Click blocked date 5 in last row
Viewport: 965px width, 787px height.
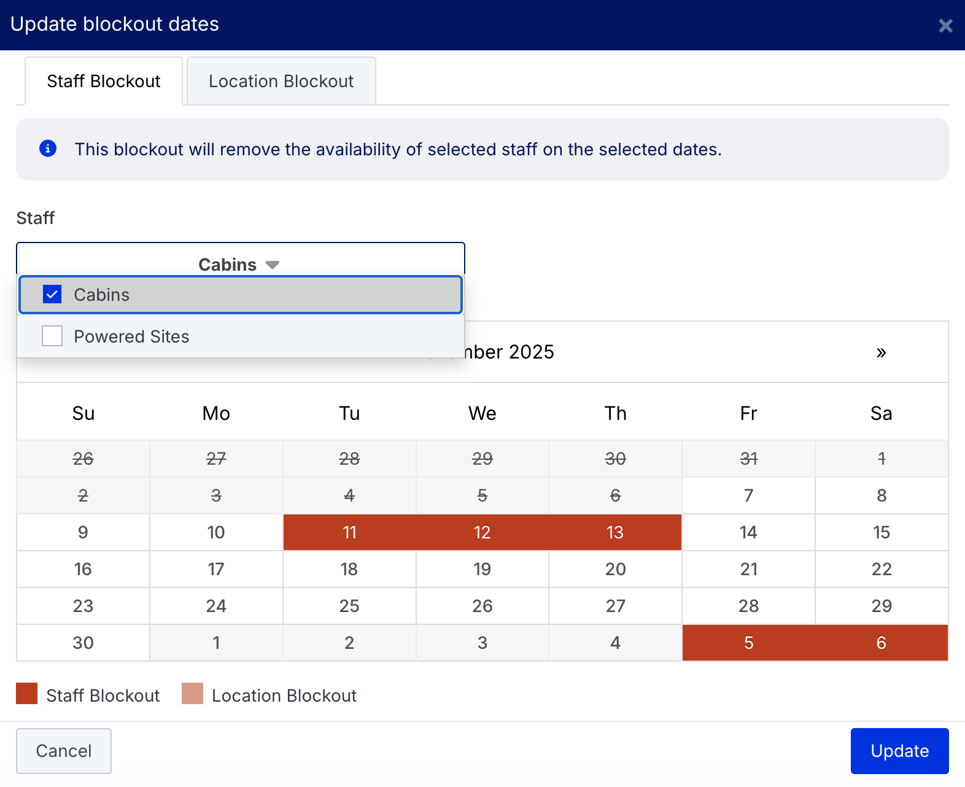[748, 643]
